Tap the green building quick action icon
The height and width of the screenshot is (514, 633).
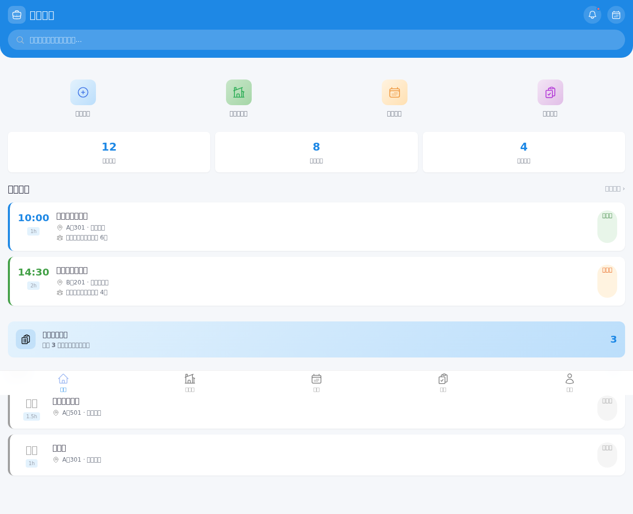[x=239, y=92]
